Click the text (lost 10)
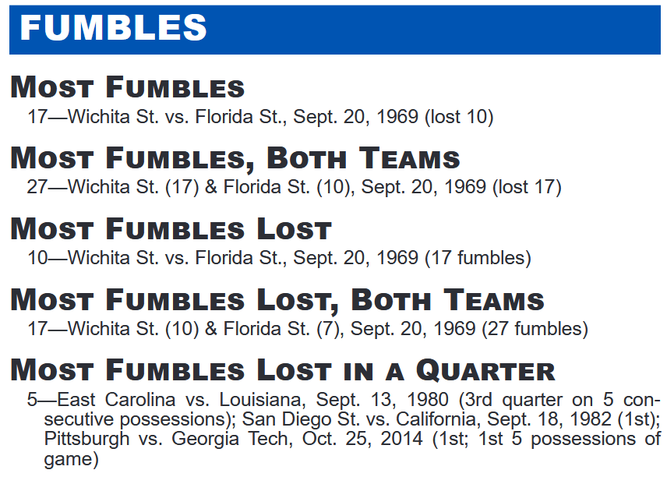Image resolution: width=667 pixels, height=484 pixels. [x=459, y=117]
